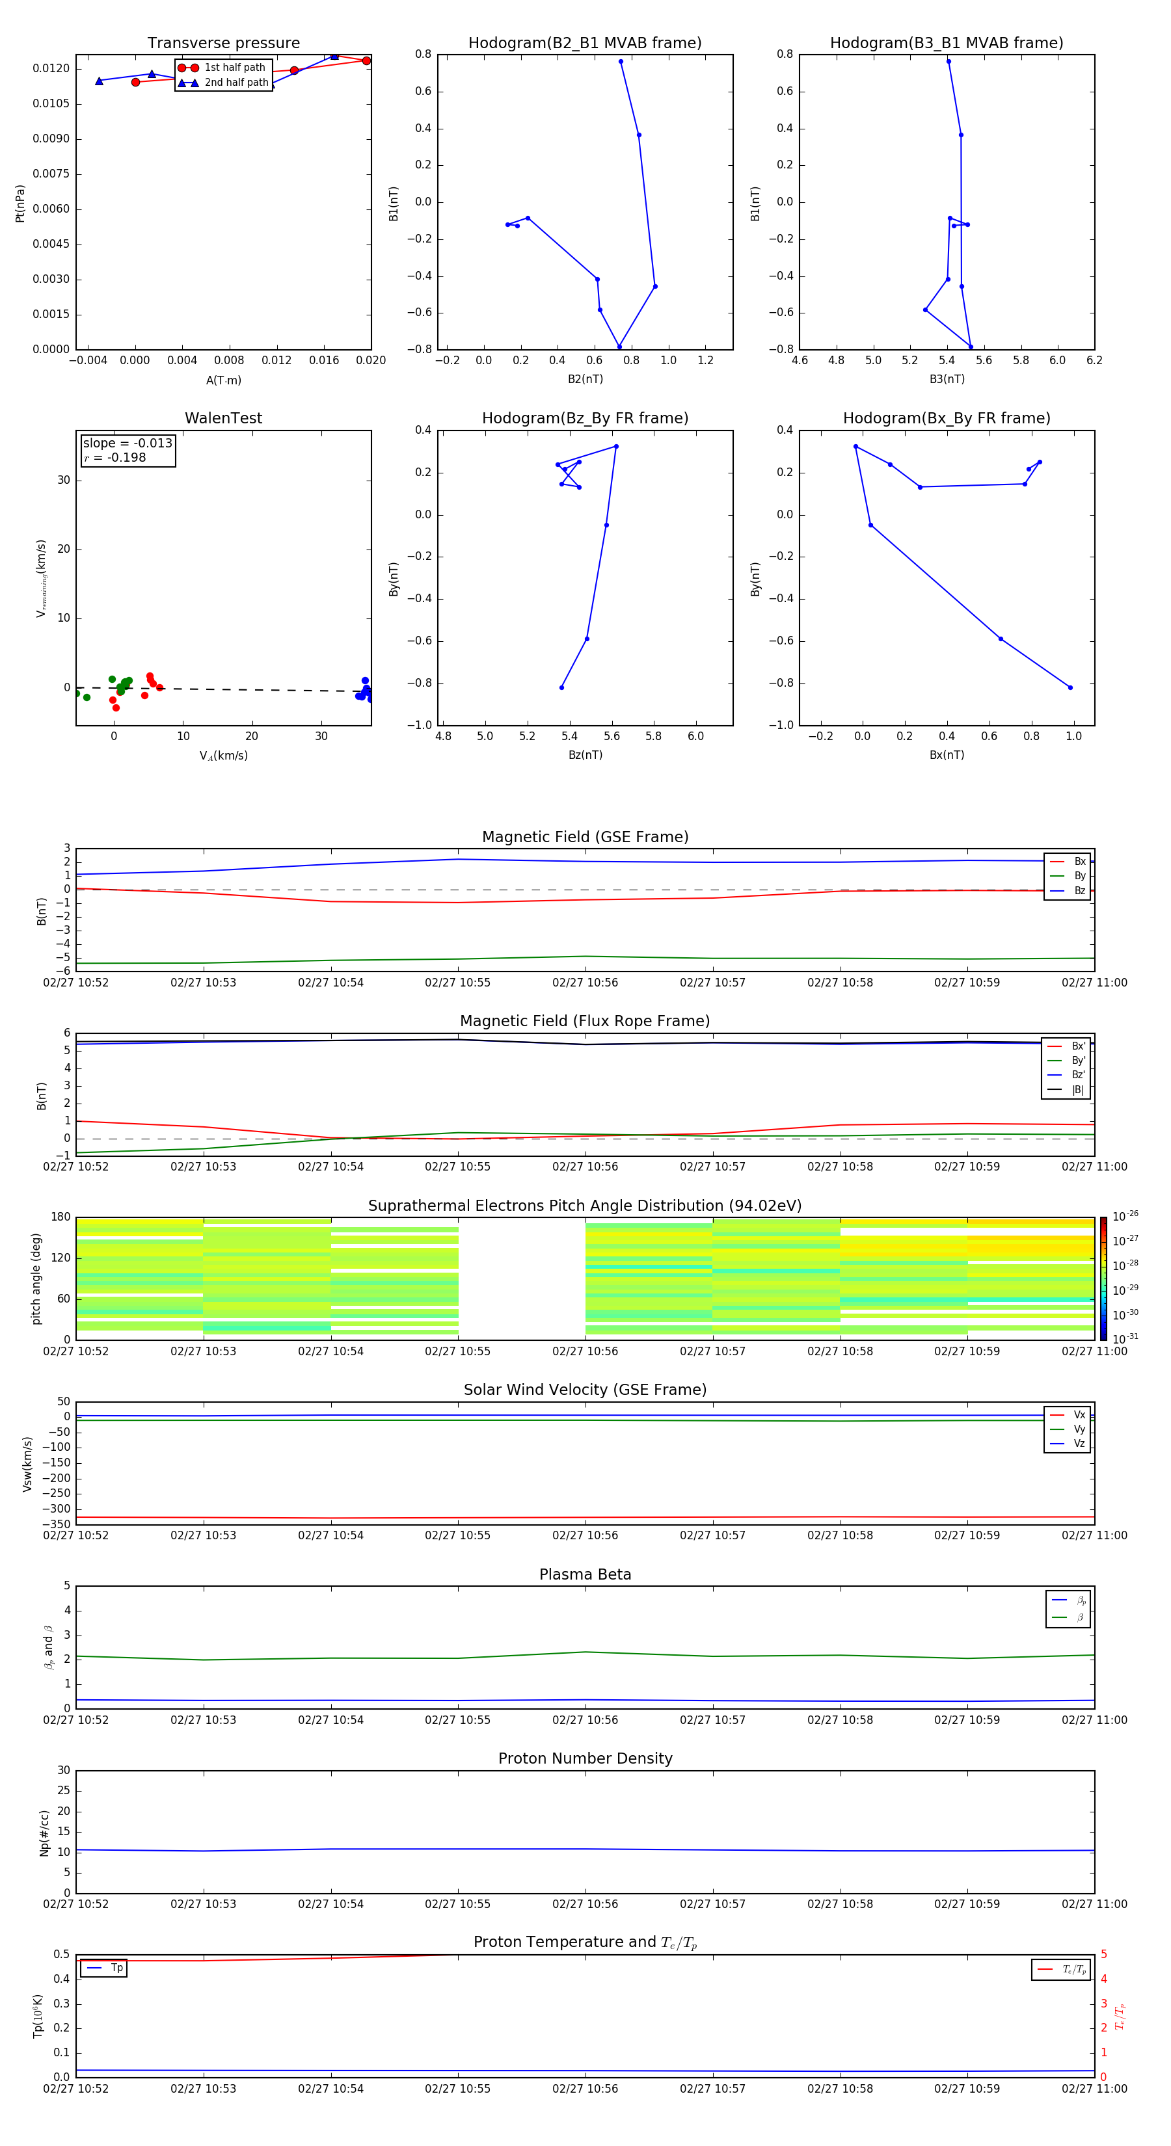Click the 'V_remaining(km/s)' y-axis label
The width and height of the screenshot is (1171, 2146).
[x=41, y=579]
